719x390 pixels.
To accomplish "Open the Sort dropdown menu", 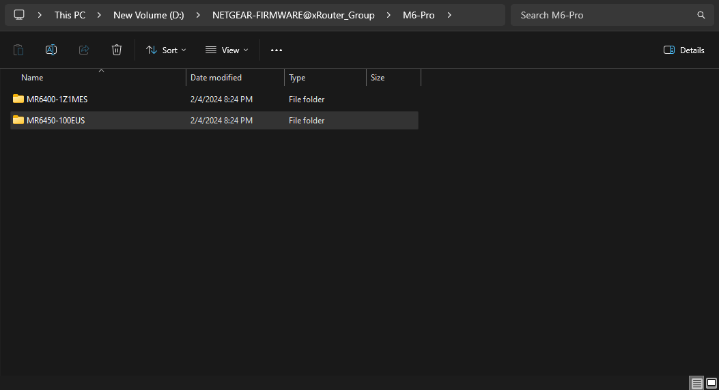I will 166,50.
